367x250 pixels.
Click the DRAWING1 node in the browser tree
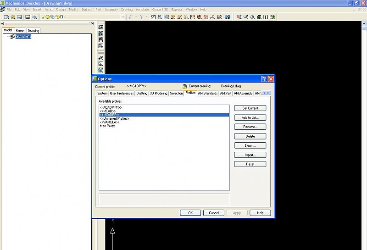(23, 37)
